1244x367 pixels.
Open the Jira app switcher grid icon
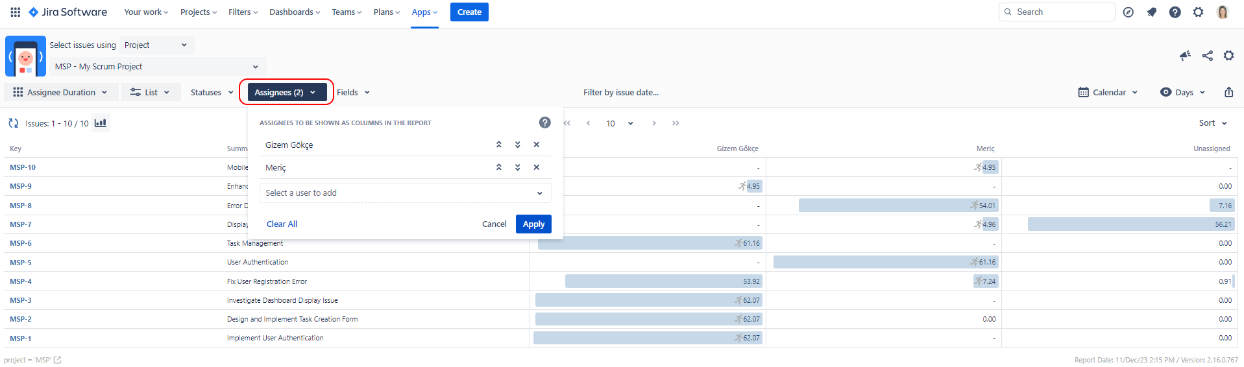point(15,12)
